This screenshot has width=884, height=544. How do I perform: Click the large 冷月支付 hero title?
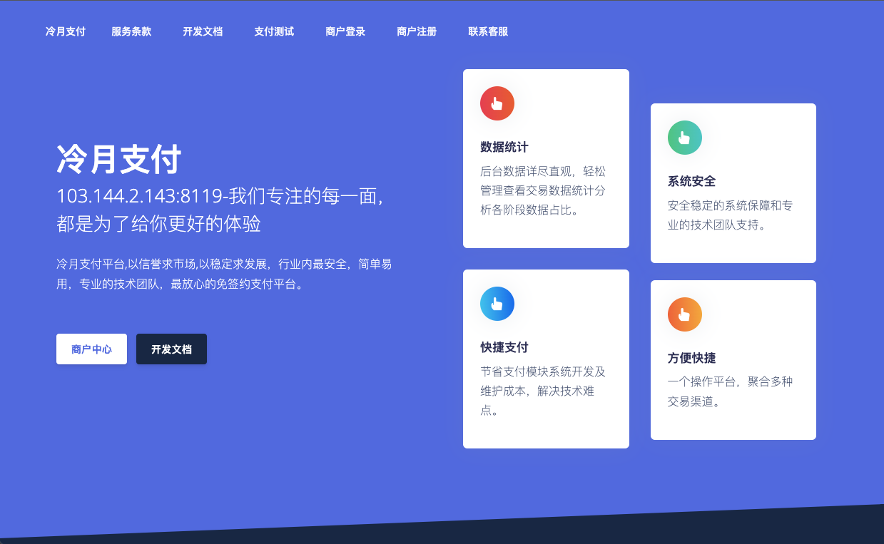point(119,159)
